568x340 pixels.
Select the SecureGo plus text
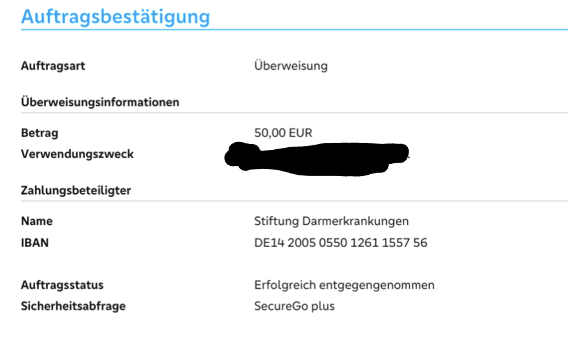294,305
